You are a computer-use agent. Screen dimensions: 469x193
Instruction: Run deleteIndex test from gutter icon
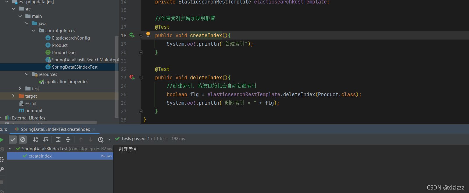(132, 77)
